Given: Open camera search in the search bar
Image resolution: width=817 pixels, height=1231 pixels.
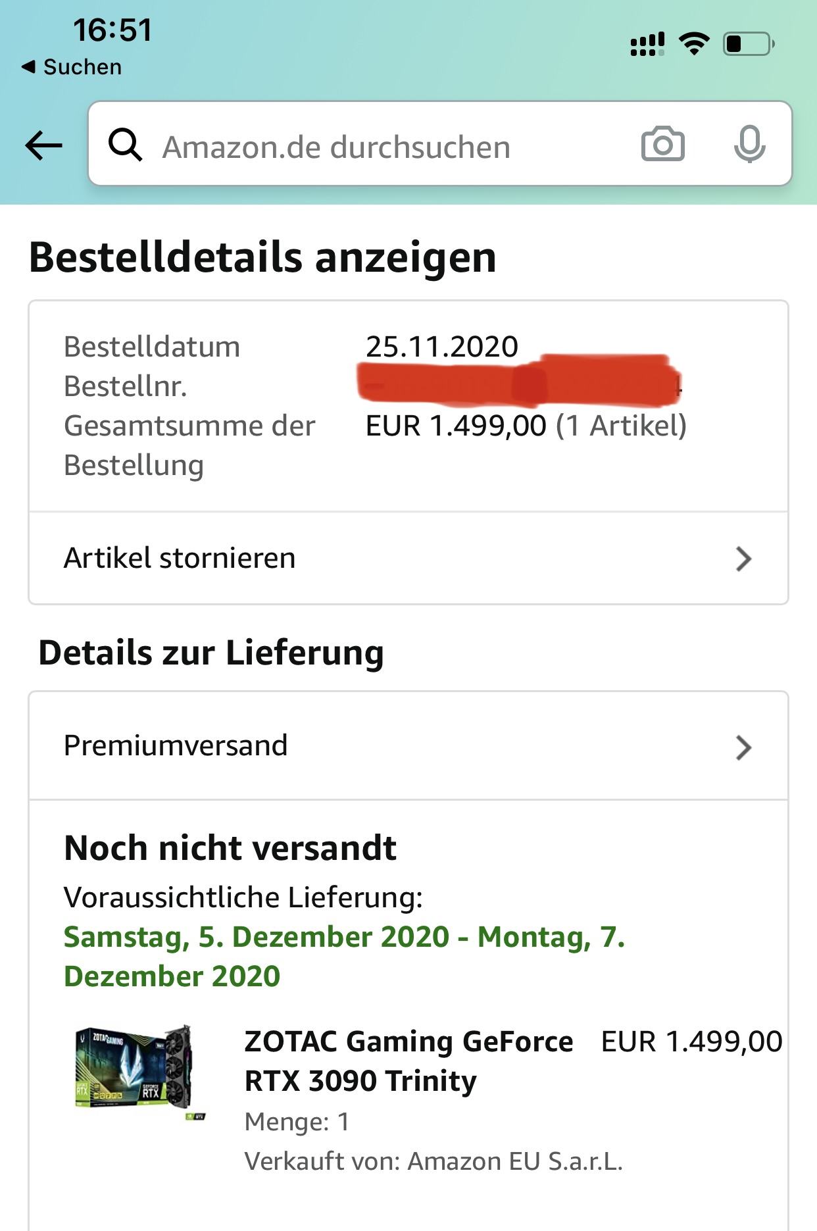Looking at the screenshot, I should (662, 144).
